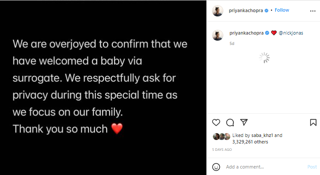Viewport: 320px width, 175px height.
Task: Click the 5 DAYS AGO timestamp
Action: point(222,150)
